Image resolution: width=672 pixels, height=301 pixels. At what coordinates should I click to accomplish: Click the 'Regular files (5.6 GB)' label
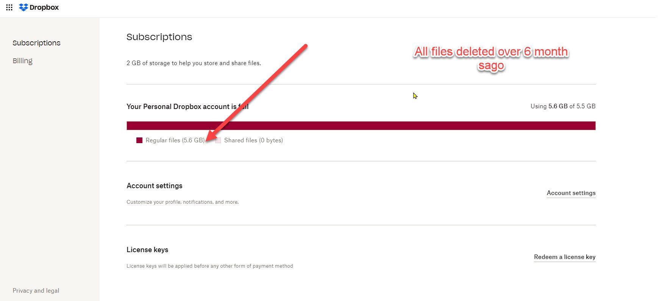pyautogui.click(x=175, y=140)
